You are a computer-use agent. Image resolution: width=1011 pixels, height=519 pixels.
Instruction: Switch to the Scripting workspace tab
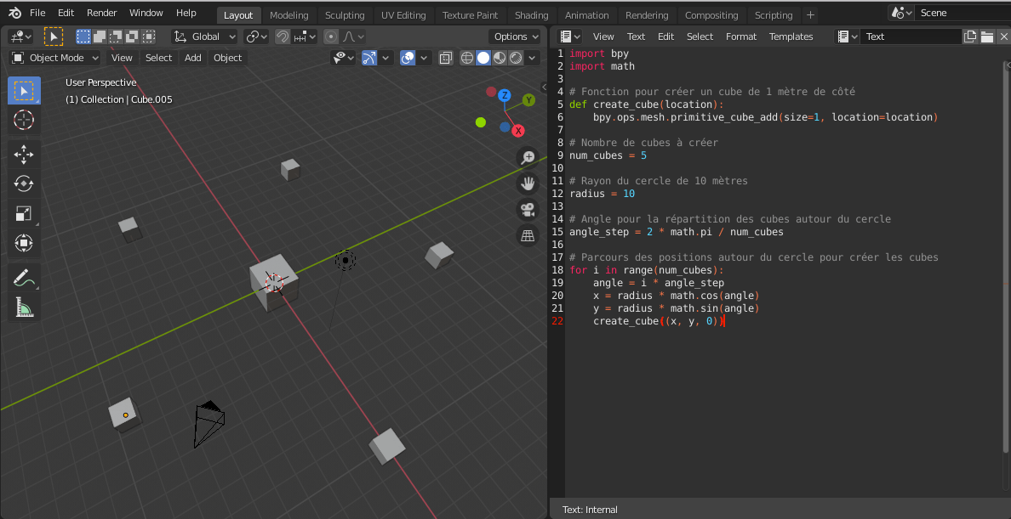[x=774, y=14]
